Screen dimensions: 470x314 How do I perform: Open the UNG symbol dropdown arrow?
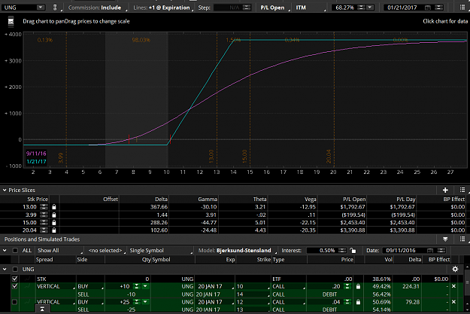41,8
